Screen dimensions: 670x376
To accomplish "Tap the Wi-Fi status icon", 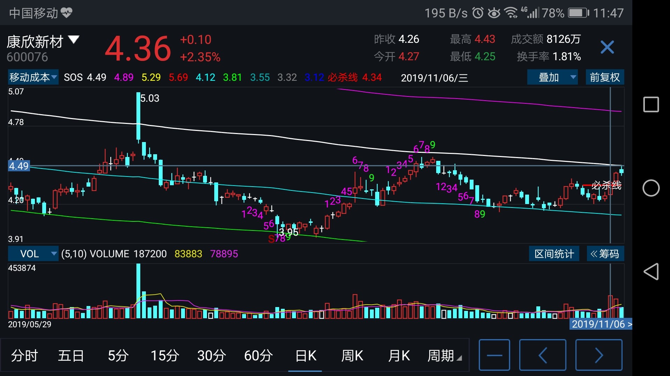I will [x=511, y=13].
